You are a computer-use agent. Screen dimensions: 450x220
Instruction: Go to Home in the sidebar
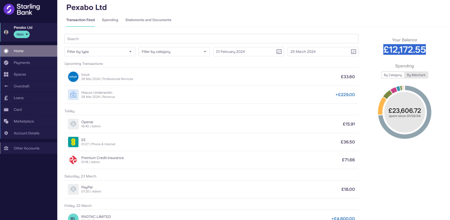pyautogui.click(x=29, y=51)
